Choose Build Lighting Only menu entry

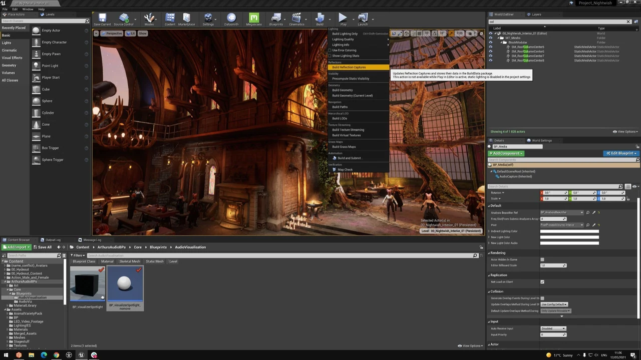click(359, 33)
